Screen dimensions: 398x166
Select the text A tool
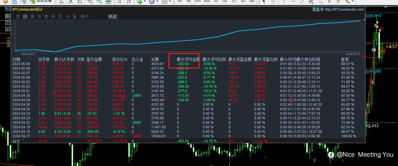[x=329, y=2]
